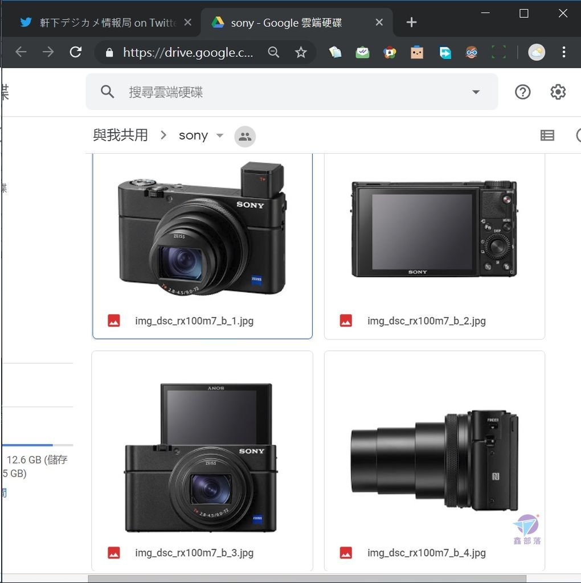Screen dimensions: 581x583
Task: Click the img_dsc_rx100m7_b_1.jpg file name
Action: pos(194,321)
